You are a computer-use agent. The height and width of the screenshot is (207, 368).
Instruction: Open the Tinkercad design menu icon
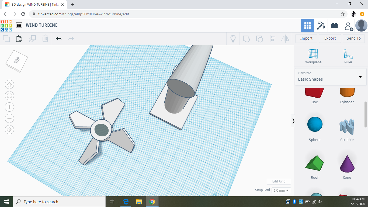pos(19,25)
